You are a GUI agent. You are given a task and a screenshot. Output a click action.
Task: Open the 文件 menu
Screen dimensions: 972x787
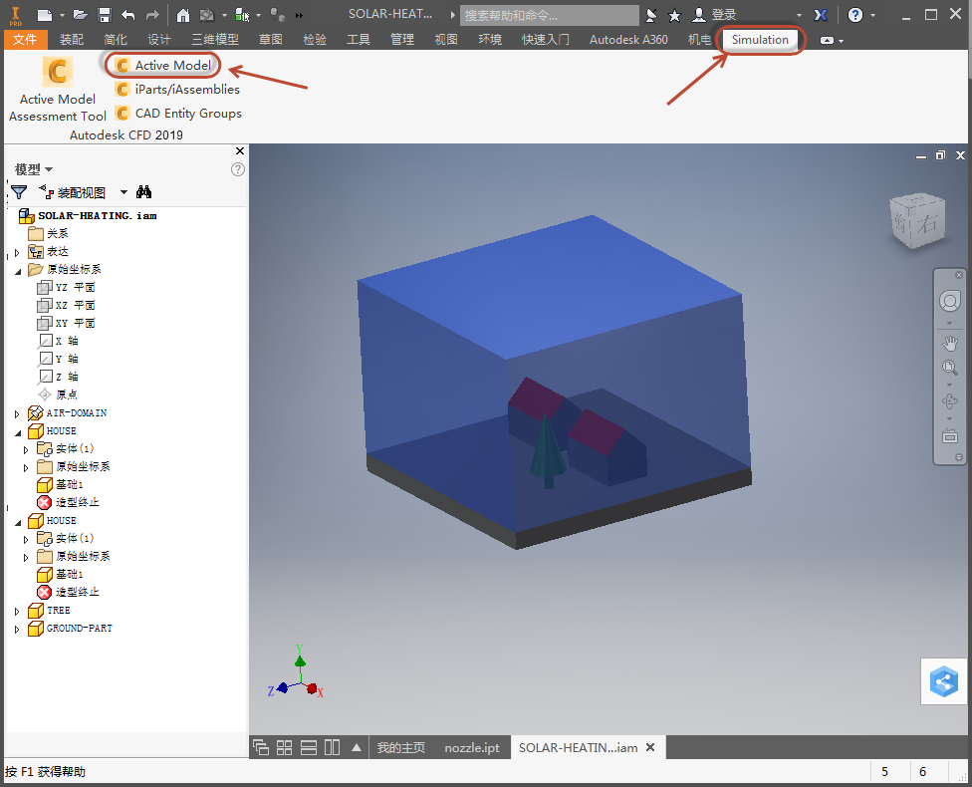pyautogui.click(x=25, y=40)
